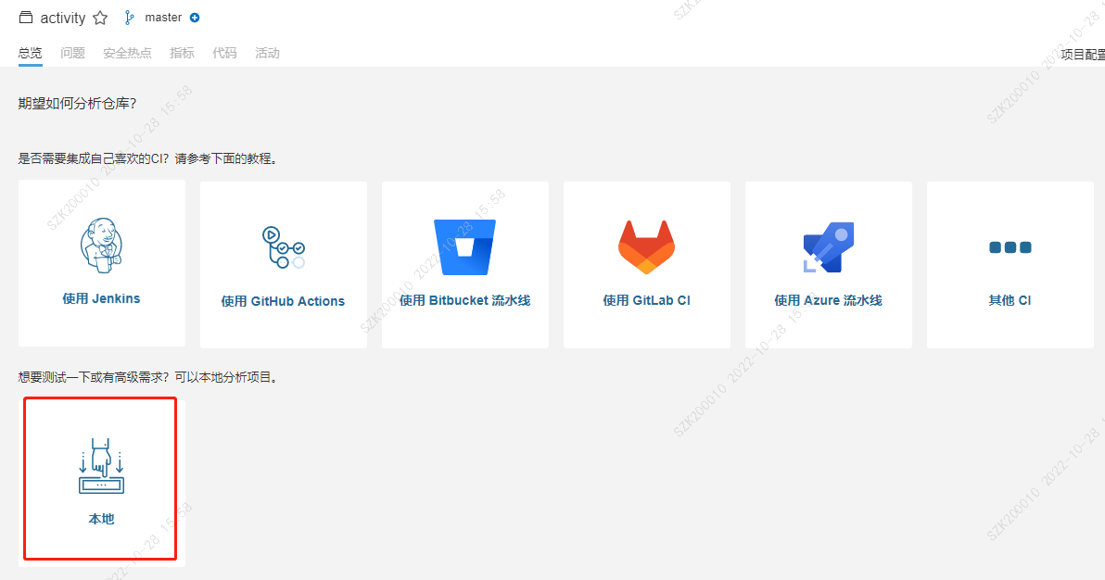The image size is (1105, 580).
Task: Click the Bitbucket bucket logo
Action: [x=465, y=246]
